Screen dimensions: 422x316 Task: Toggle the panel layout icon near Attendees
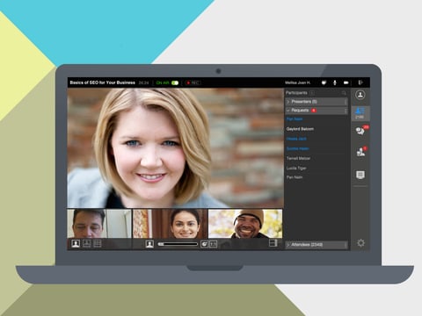point(273,243)
